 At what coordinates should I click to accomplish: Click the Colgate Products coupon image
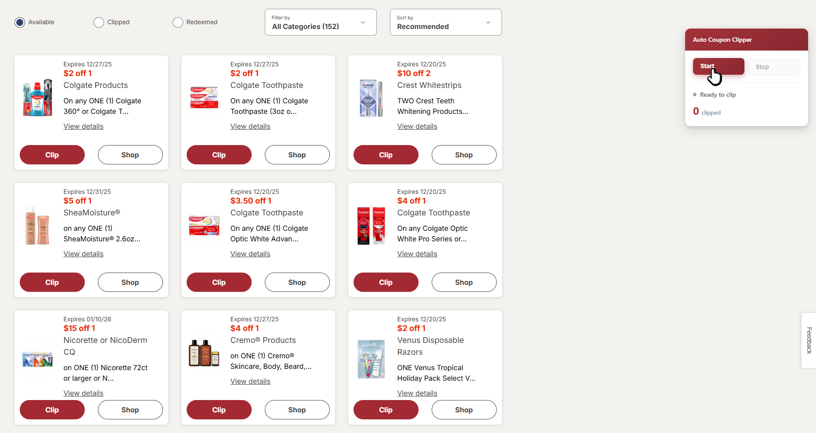pyautogui.click(x=37, y=98)
